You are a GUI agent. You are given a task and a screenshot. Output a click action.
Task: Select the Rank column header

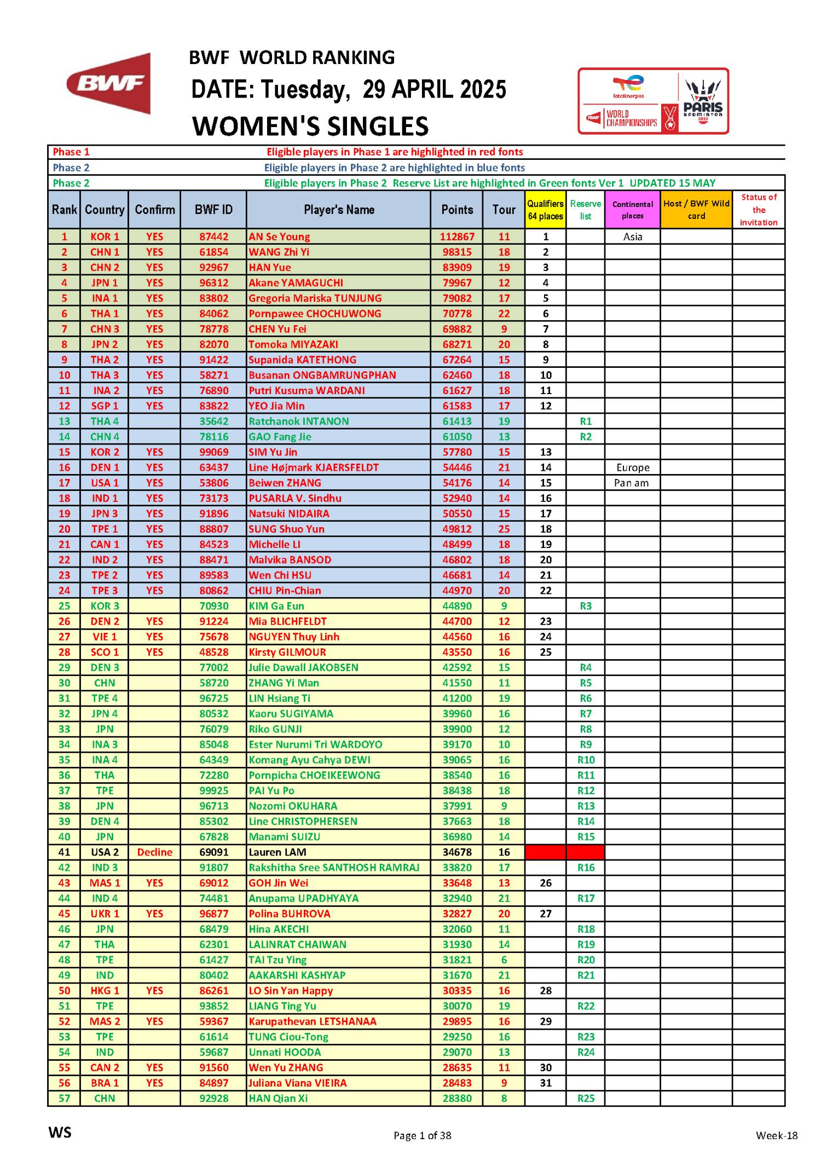pyautogui.click(x=65, y=210)
